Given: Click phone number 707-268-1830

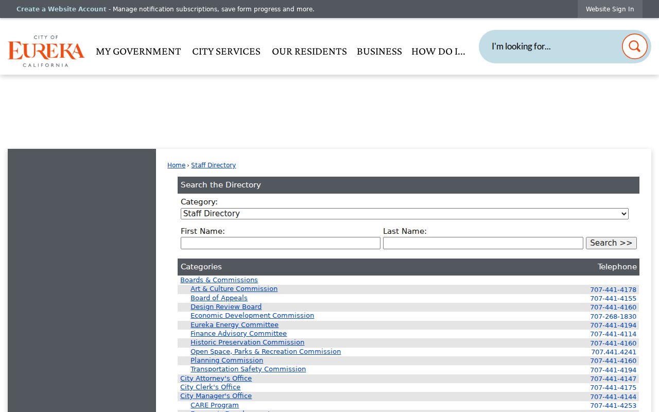Looking at the screenshot, I should click(613, 317).
